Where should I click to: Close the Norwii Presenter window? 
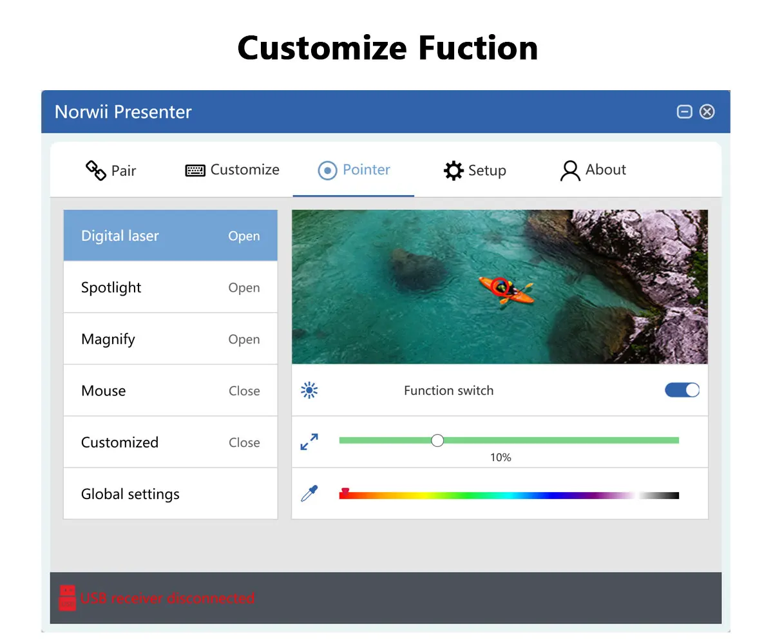pos(707,111)
